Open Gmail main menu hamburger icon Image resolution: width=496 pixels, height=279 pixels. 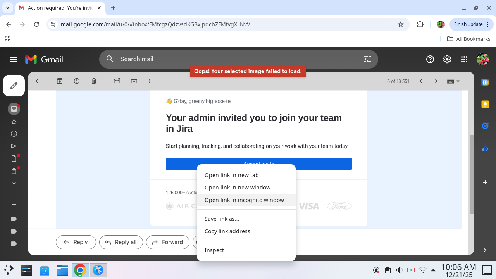(x=14, y=59)
